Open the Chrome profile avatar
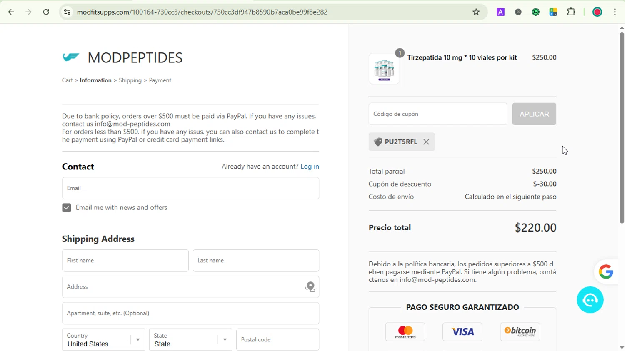The height and width of the screenshot is (351, 625). [x=597, y=12]
